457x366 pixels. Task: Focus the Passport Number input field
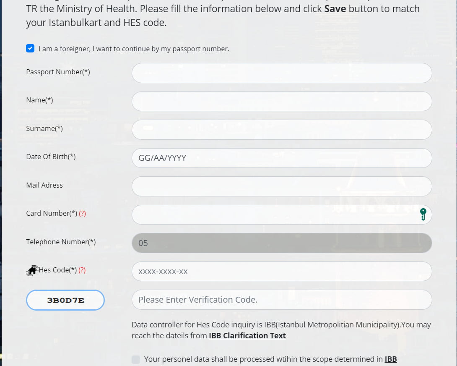282,73
